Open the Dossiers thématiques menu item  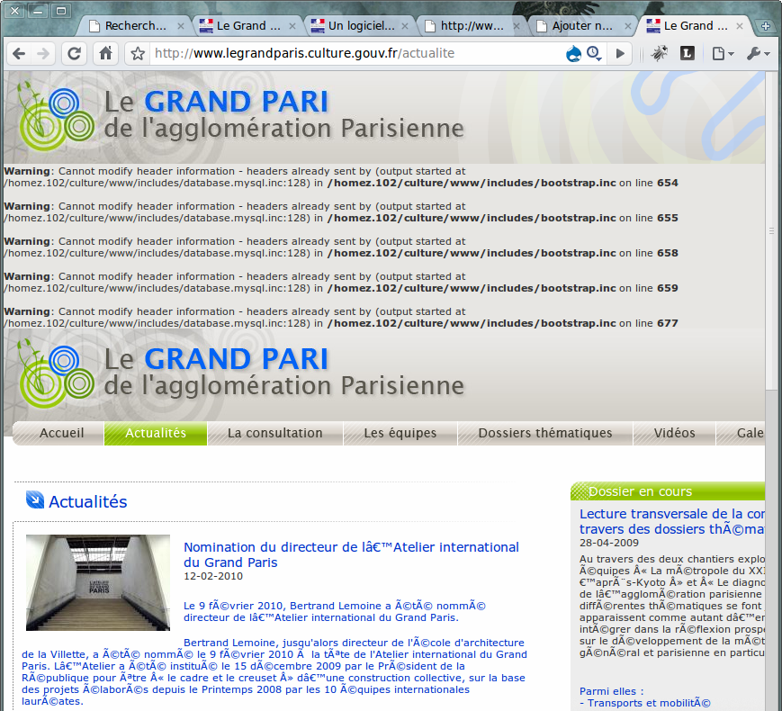click(545, 433)
